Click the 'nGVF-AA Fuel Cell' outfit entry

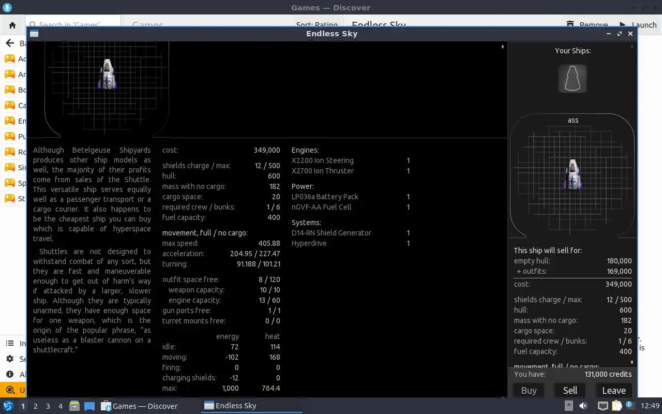pos(321,207)
